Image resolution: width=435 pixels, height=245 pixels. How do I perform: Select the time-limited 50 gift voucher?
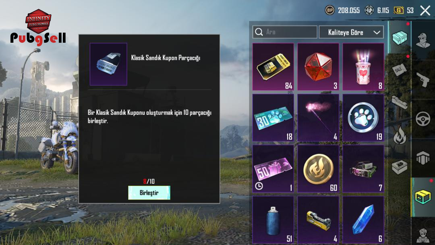pyautogui.click(x=273, y=169)
